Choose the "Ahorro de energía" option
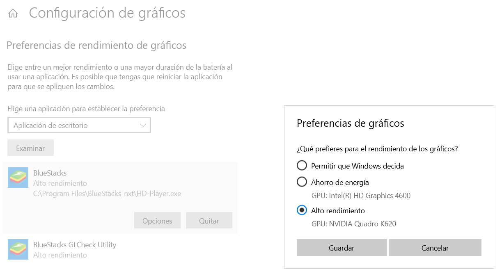This screenshot has height=276, width=502. [302, 182]
